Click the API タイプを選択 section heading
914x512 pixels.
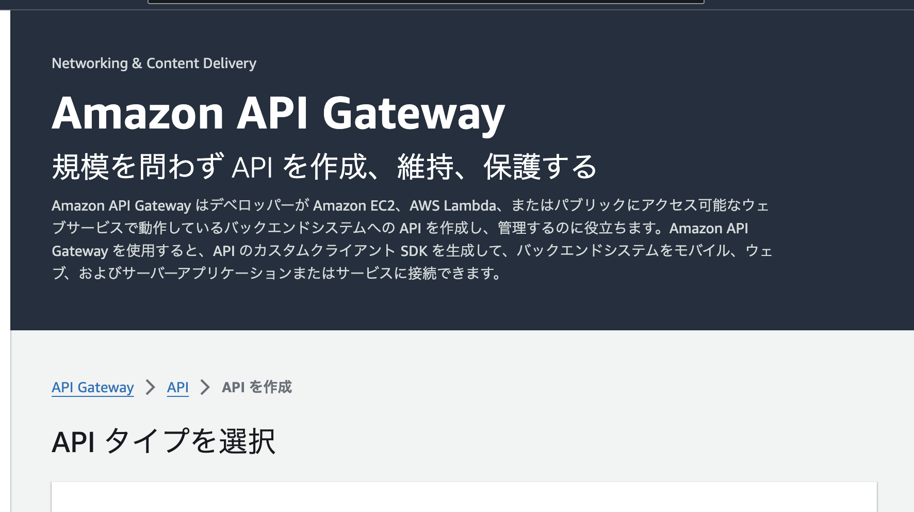coord(164,441)
